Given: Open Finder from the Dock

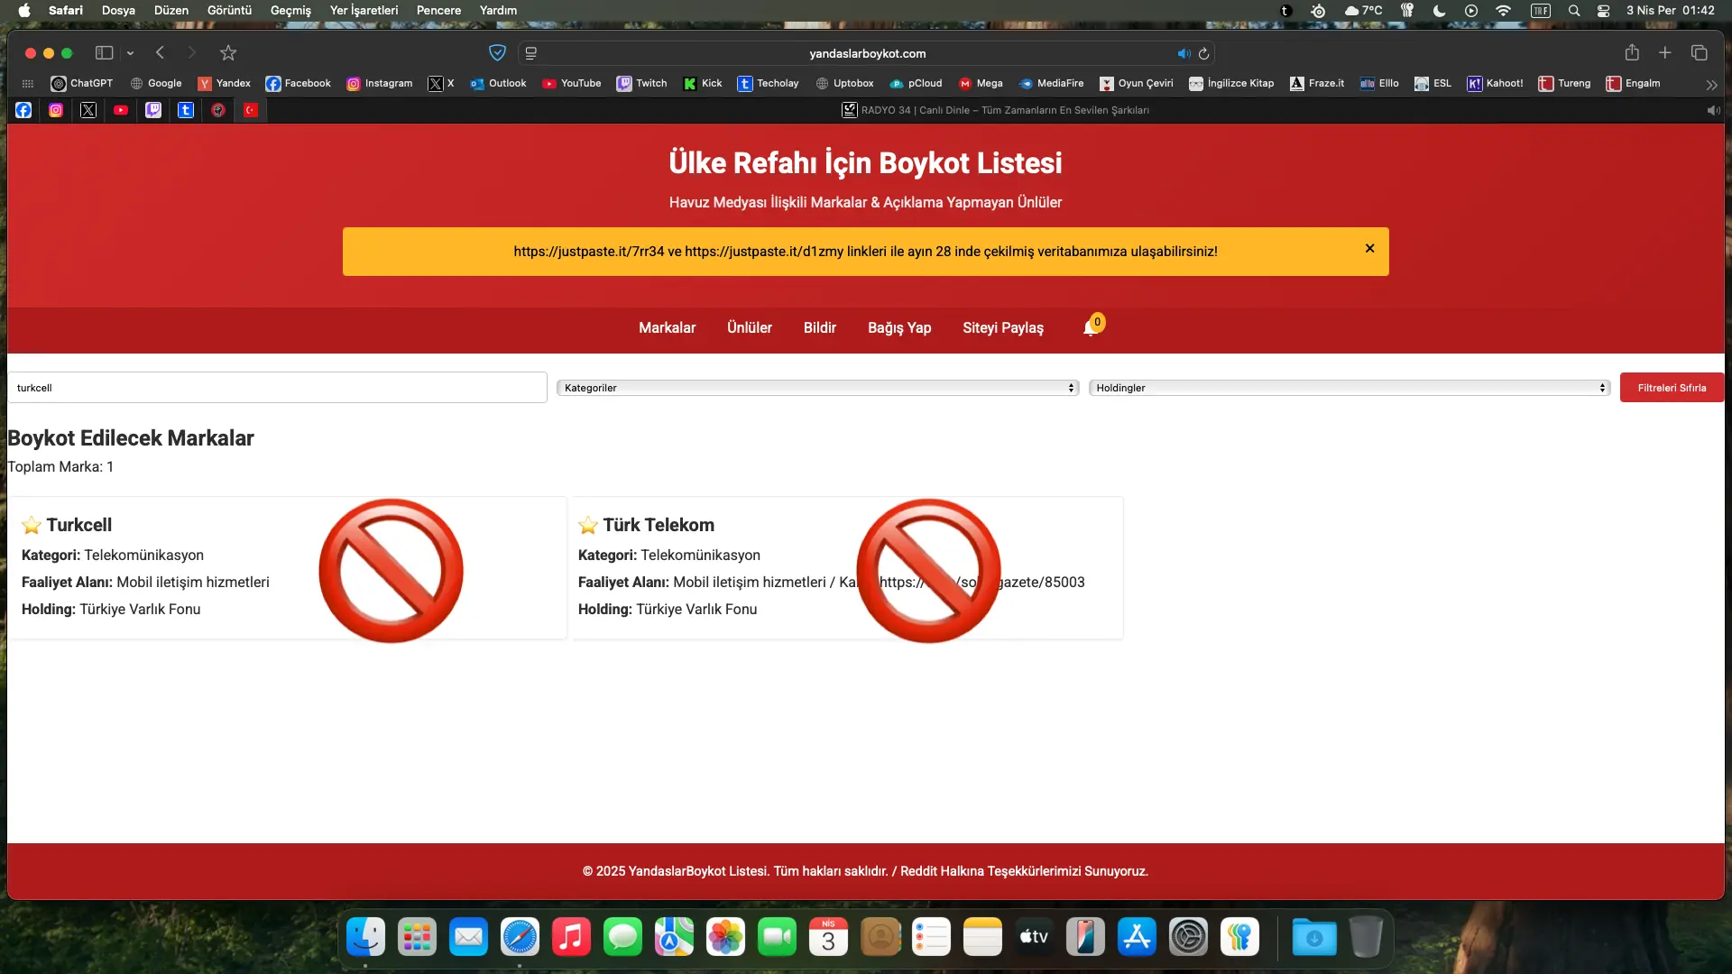Looking at the screenshot, I should 365,938.
